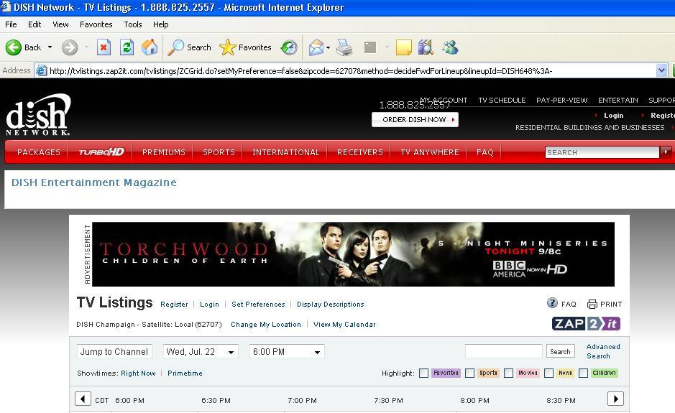Viewport: 675px width, 413px height.
Task: Toggle Movies highlight checkbox
Action: [508, 373]
